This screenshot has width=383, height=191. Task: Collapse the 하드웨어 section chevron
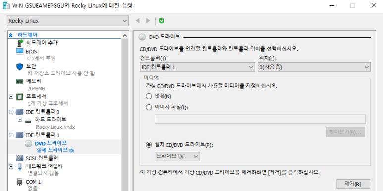[10, 35]
